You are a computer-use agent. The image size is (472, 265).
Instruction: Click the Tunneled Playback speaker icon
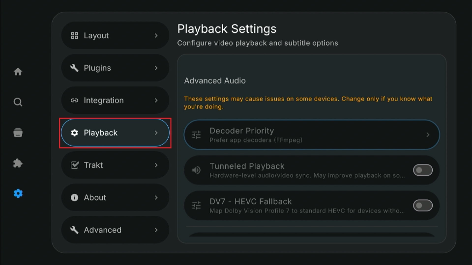coord(196,170)
